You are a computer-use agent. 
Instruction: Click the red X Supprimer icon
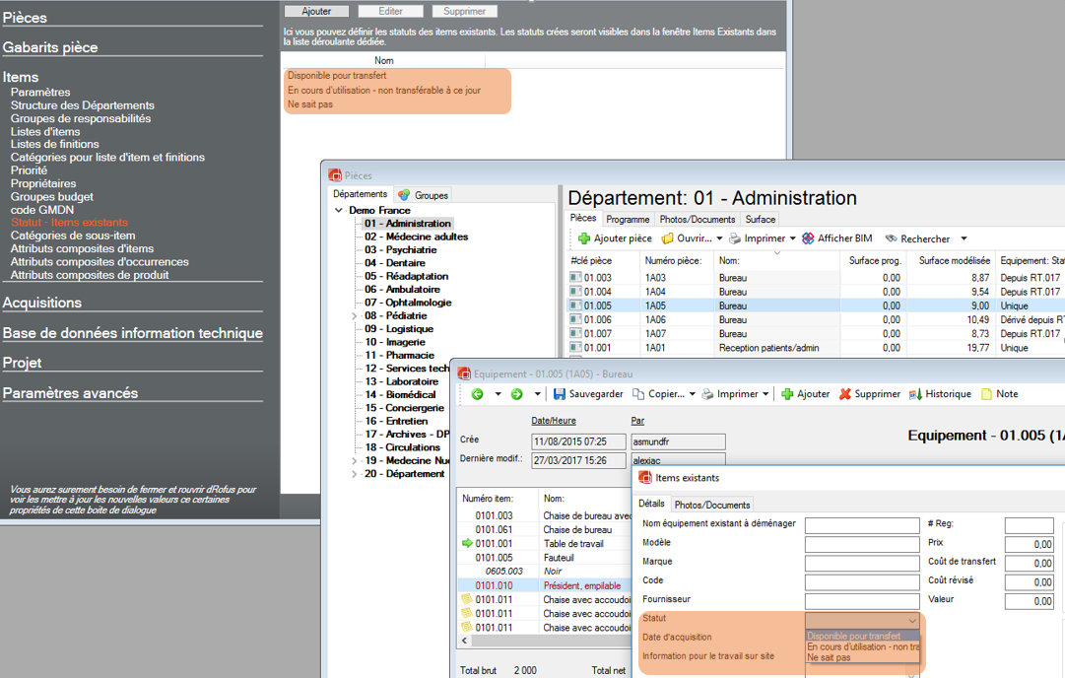coord(845,394)
